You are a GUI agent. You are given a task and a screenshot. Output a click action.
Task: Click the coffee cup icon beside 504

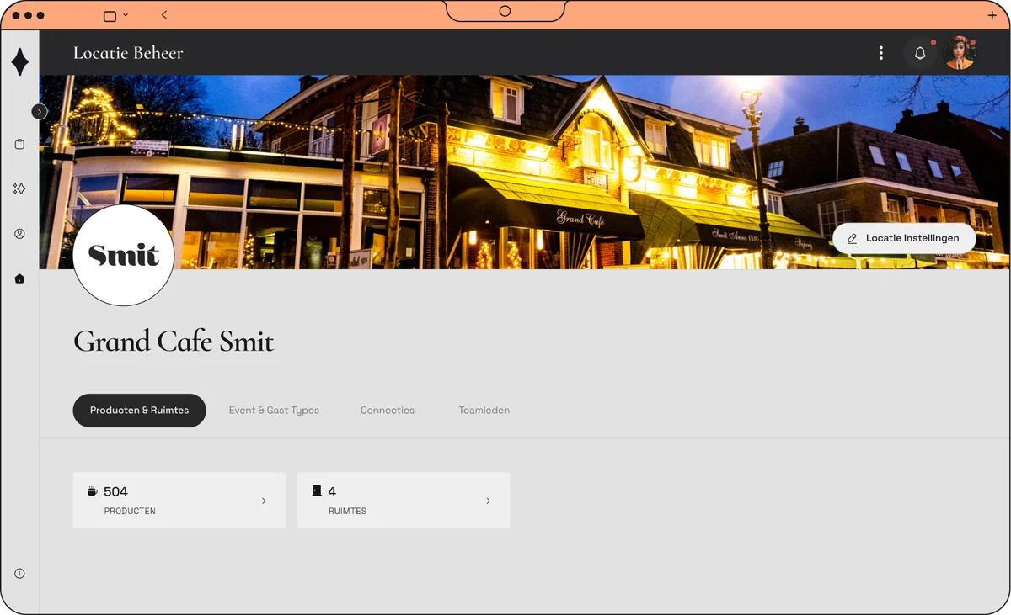click(93, 491)
